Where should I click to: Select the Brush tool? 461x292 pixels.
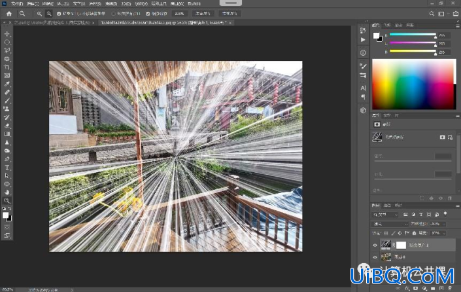7,100
